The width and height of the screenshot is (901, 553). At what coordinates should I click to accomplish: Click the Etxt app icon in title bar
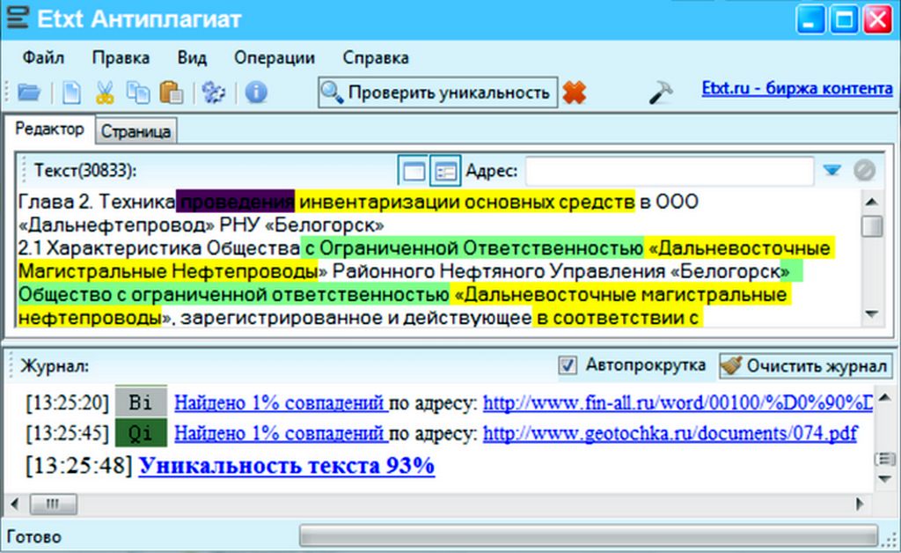coord(18,18)
